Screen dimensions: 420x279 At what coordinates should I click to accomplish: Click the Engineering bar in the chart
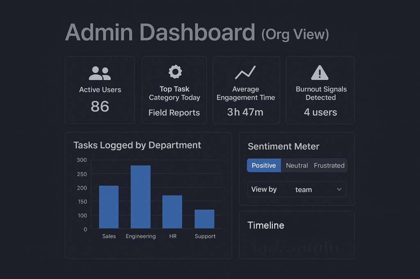tap(141, 196)
